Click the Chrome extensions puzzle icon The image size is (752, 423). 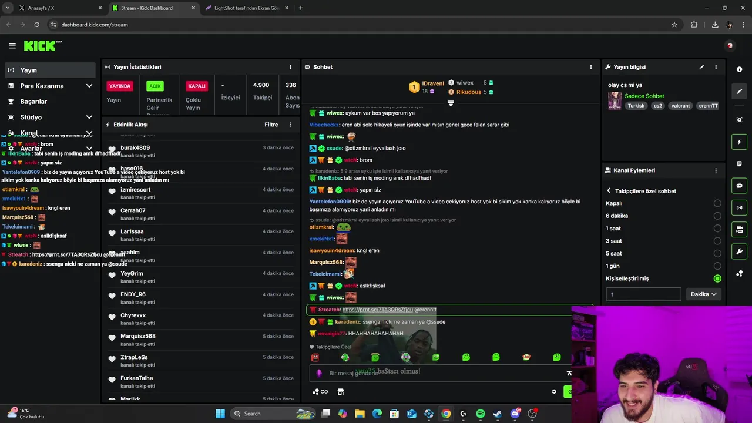point(694,25)
